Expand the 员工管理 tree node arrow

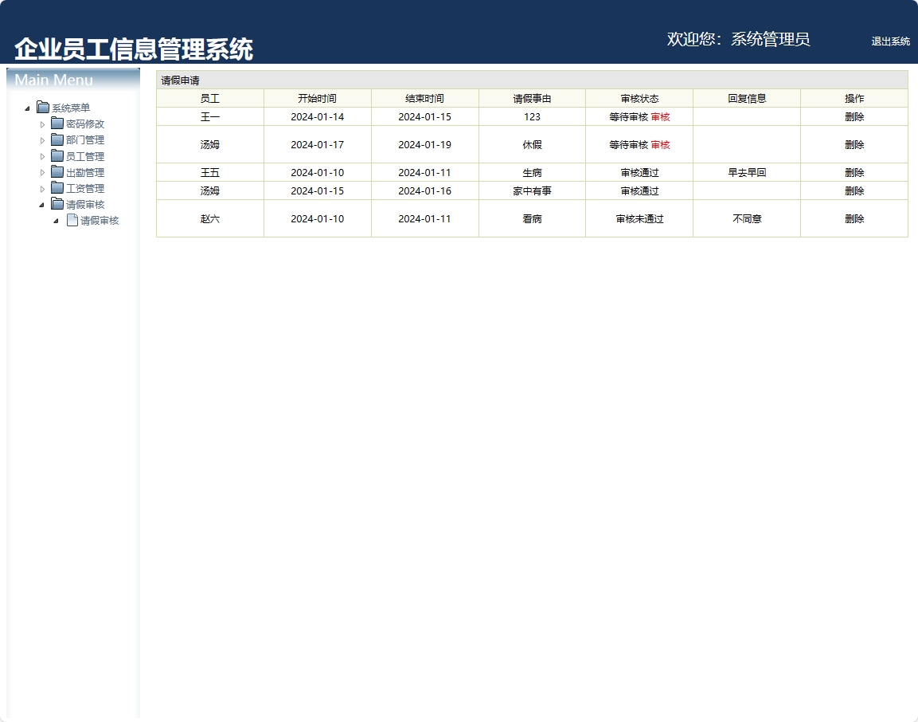43,157
